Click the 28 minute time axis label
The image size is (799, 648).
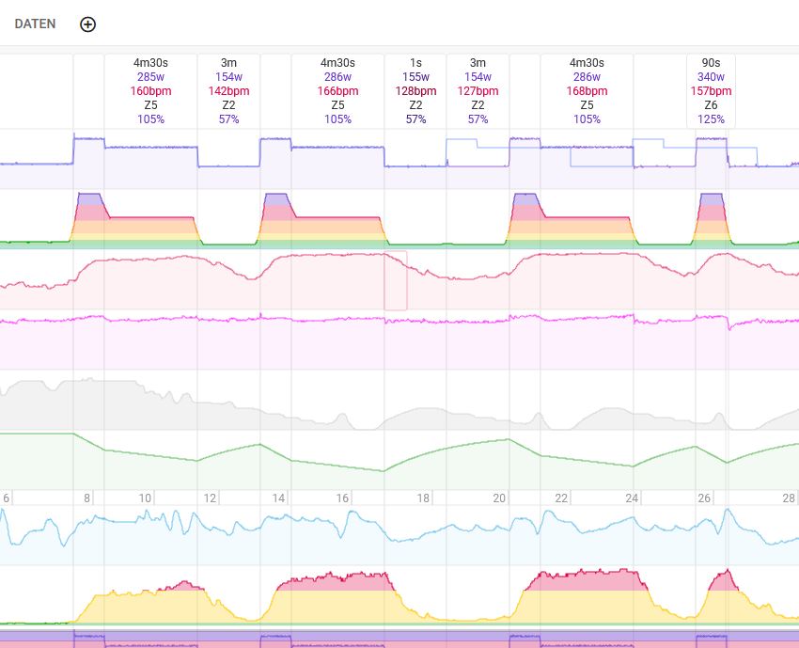pos(788,498)
